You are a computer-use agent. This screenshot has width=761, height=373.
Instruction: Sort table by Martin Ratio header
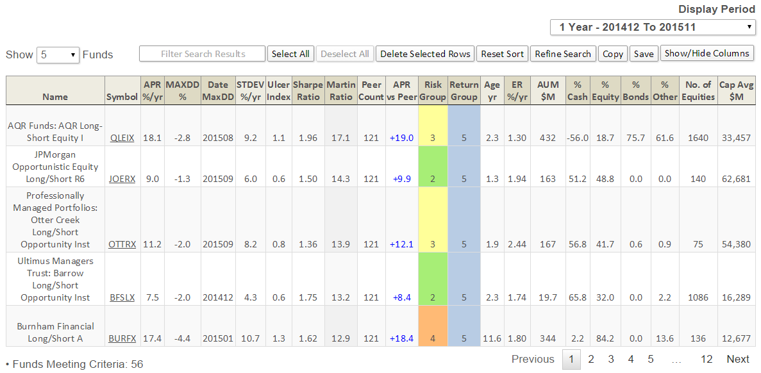point(340,91)
